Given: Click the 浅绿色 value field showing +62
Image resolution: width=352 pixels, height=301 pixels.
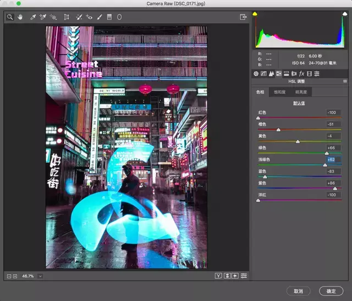Looking at the screenshot, I should 334,159.
